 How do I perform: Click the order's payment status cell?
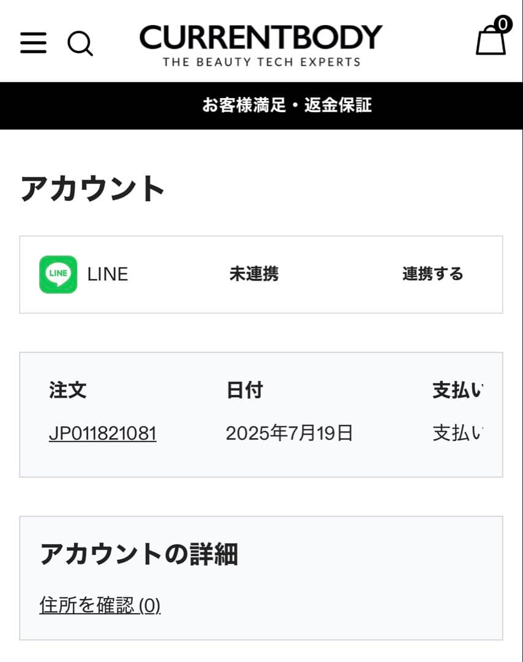pos(457,434)
